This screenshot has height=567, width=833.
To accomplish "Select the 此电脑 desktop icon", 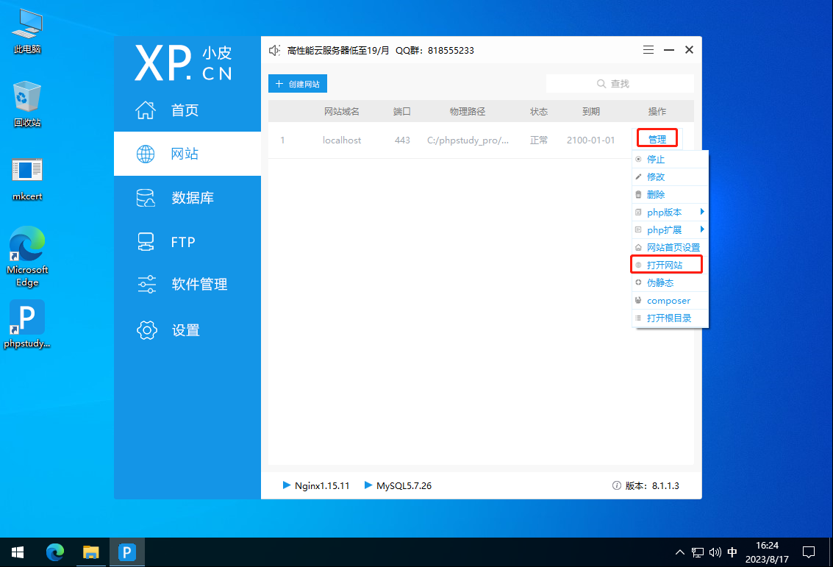I will tap(27, 32).
